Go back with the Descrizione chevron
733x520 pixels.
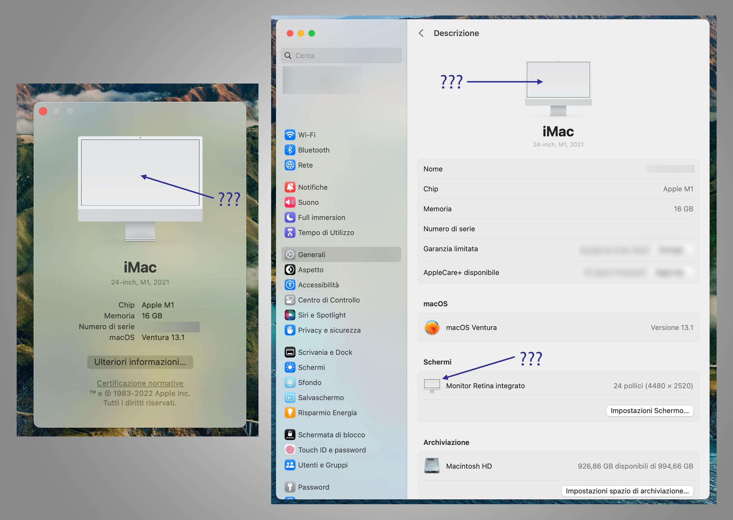(x=421, y=33)
